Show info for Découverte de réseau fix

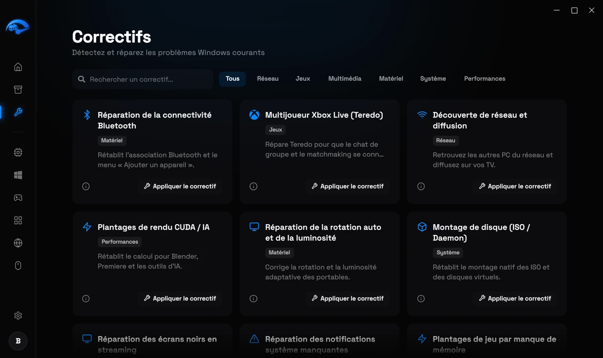[421, 187]
